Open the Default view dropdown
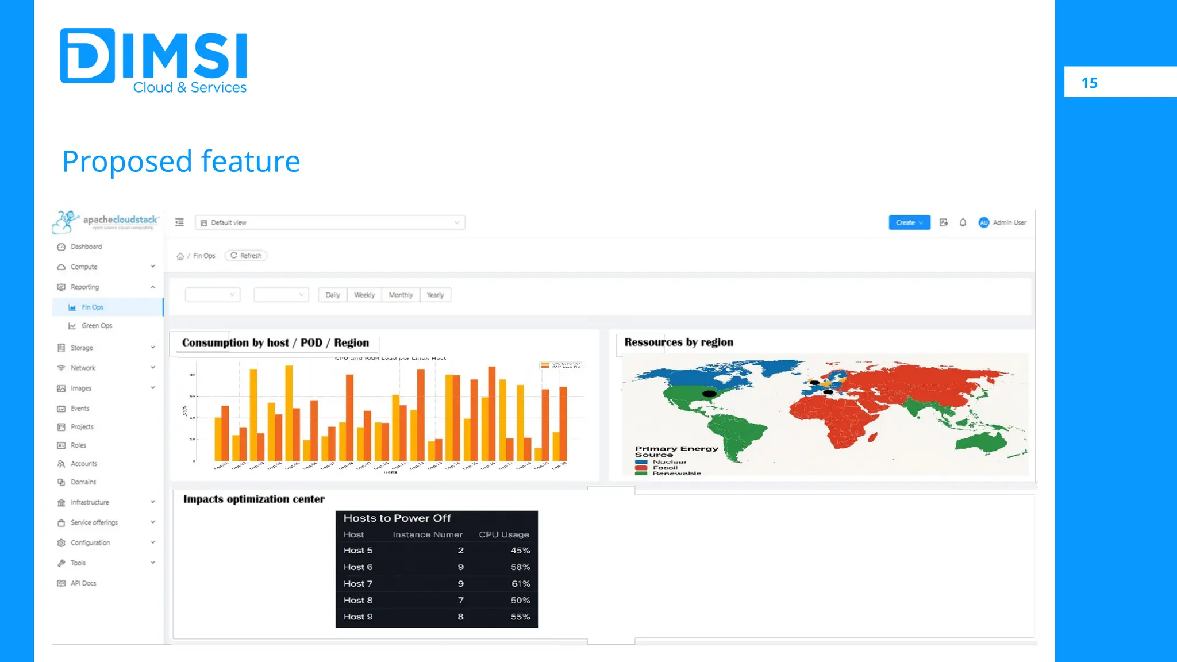1177x662 pixels. pyautogui.click(x=330, y=222)
